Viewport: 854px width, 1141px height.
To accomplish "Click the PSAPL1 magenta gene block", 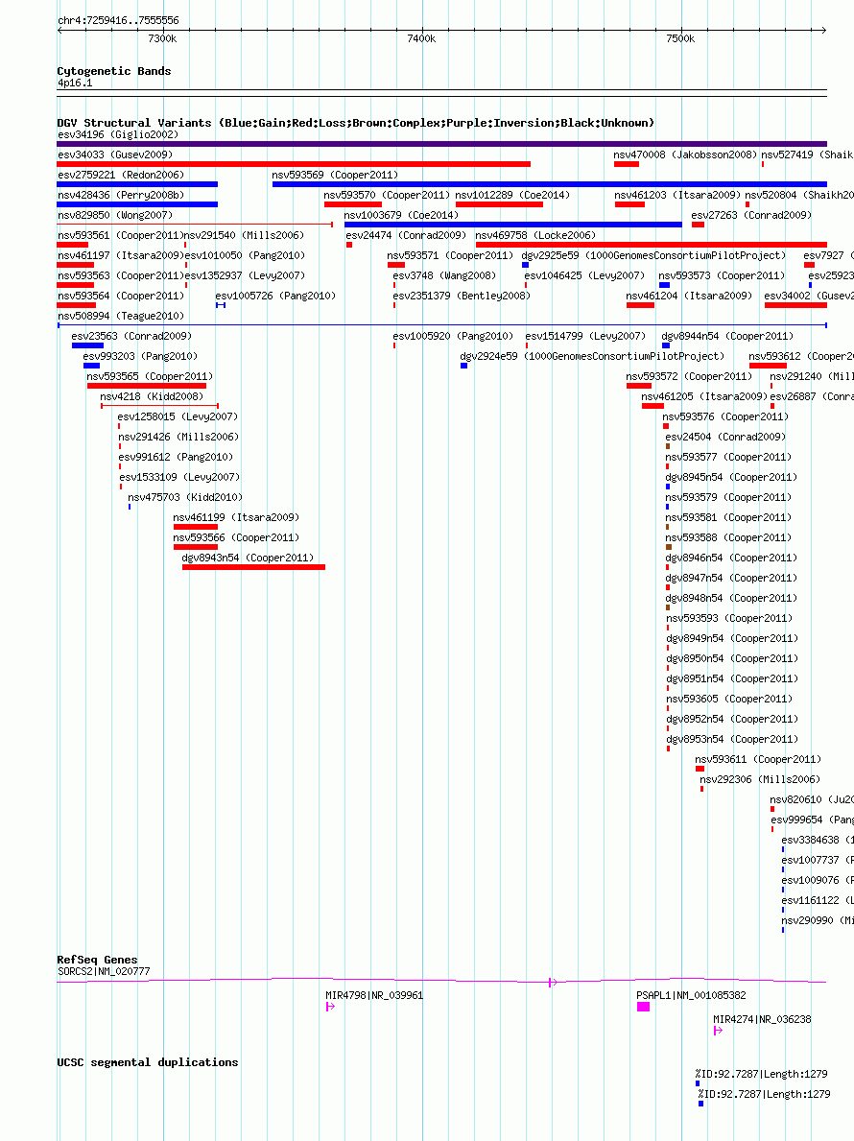I will 643,1007.
